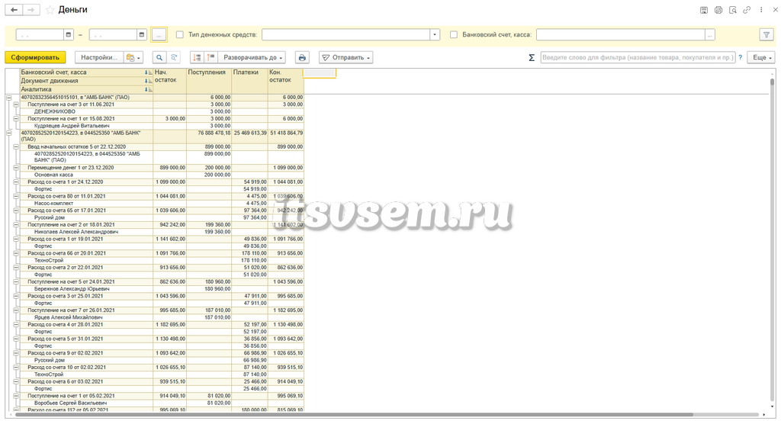This screenshot has height=421, width=781.
Task: Collapse Расход со счета 80 от 11.01.2021
Action: (16, 196)
